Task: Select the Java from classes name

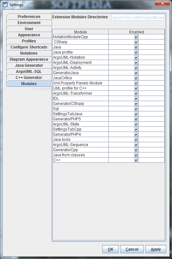Action: 69,155
